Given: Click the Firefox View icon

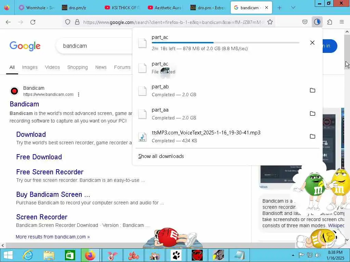Looking at the screenshot, I should (7, 8).
